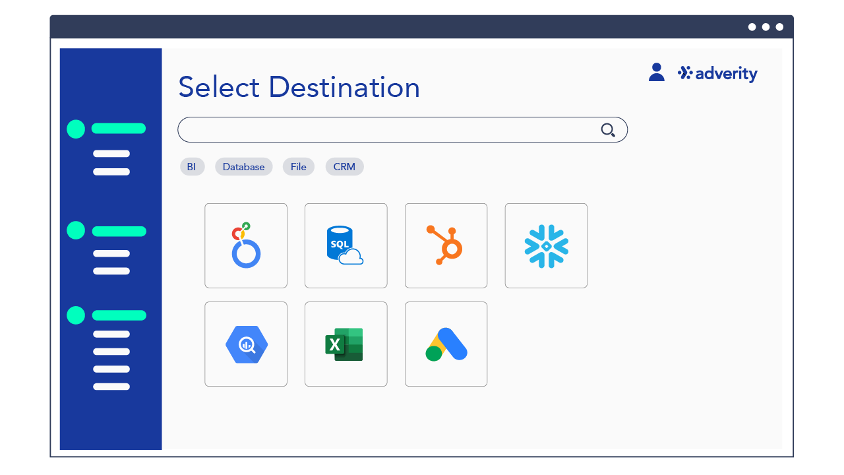This screenshot has width=844, height=475.
Task: Select the third sidebar section with green dot
Action: pyautogui.click(x=106, y=315)
